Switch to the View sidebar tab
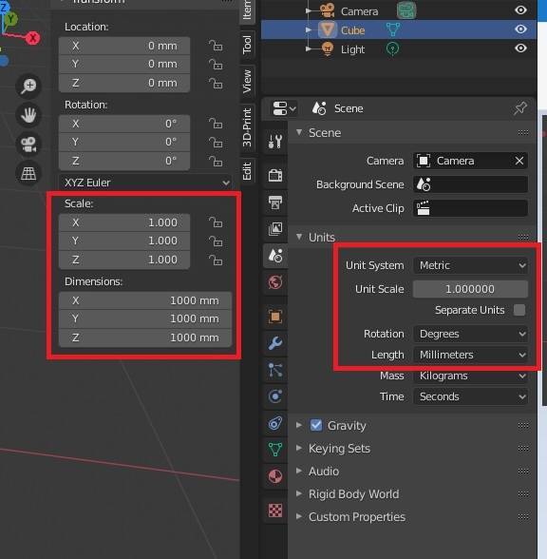This screenshot has height=559, width=547. pos(247,82)
